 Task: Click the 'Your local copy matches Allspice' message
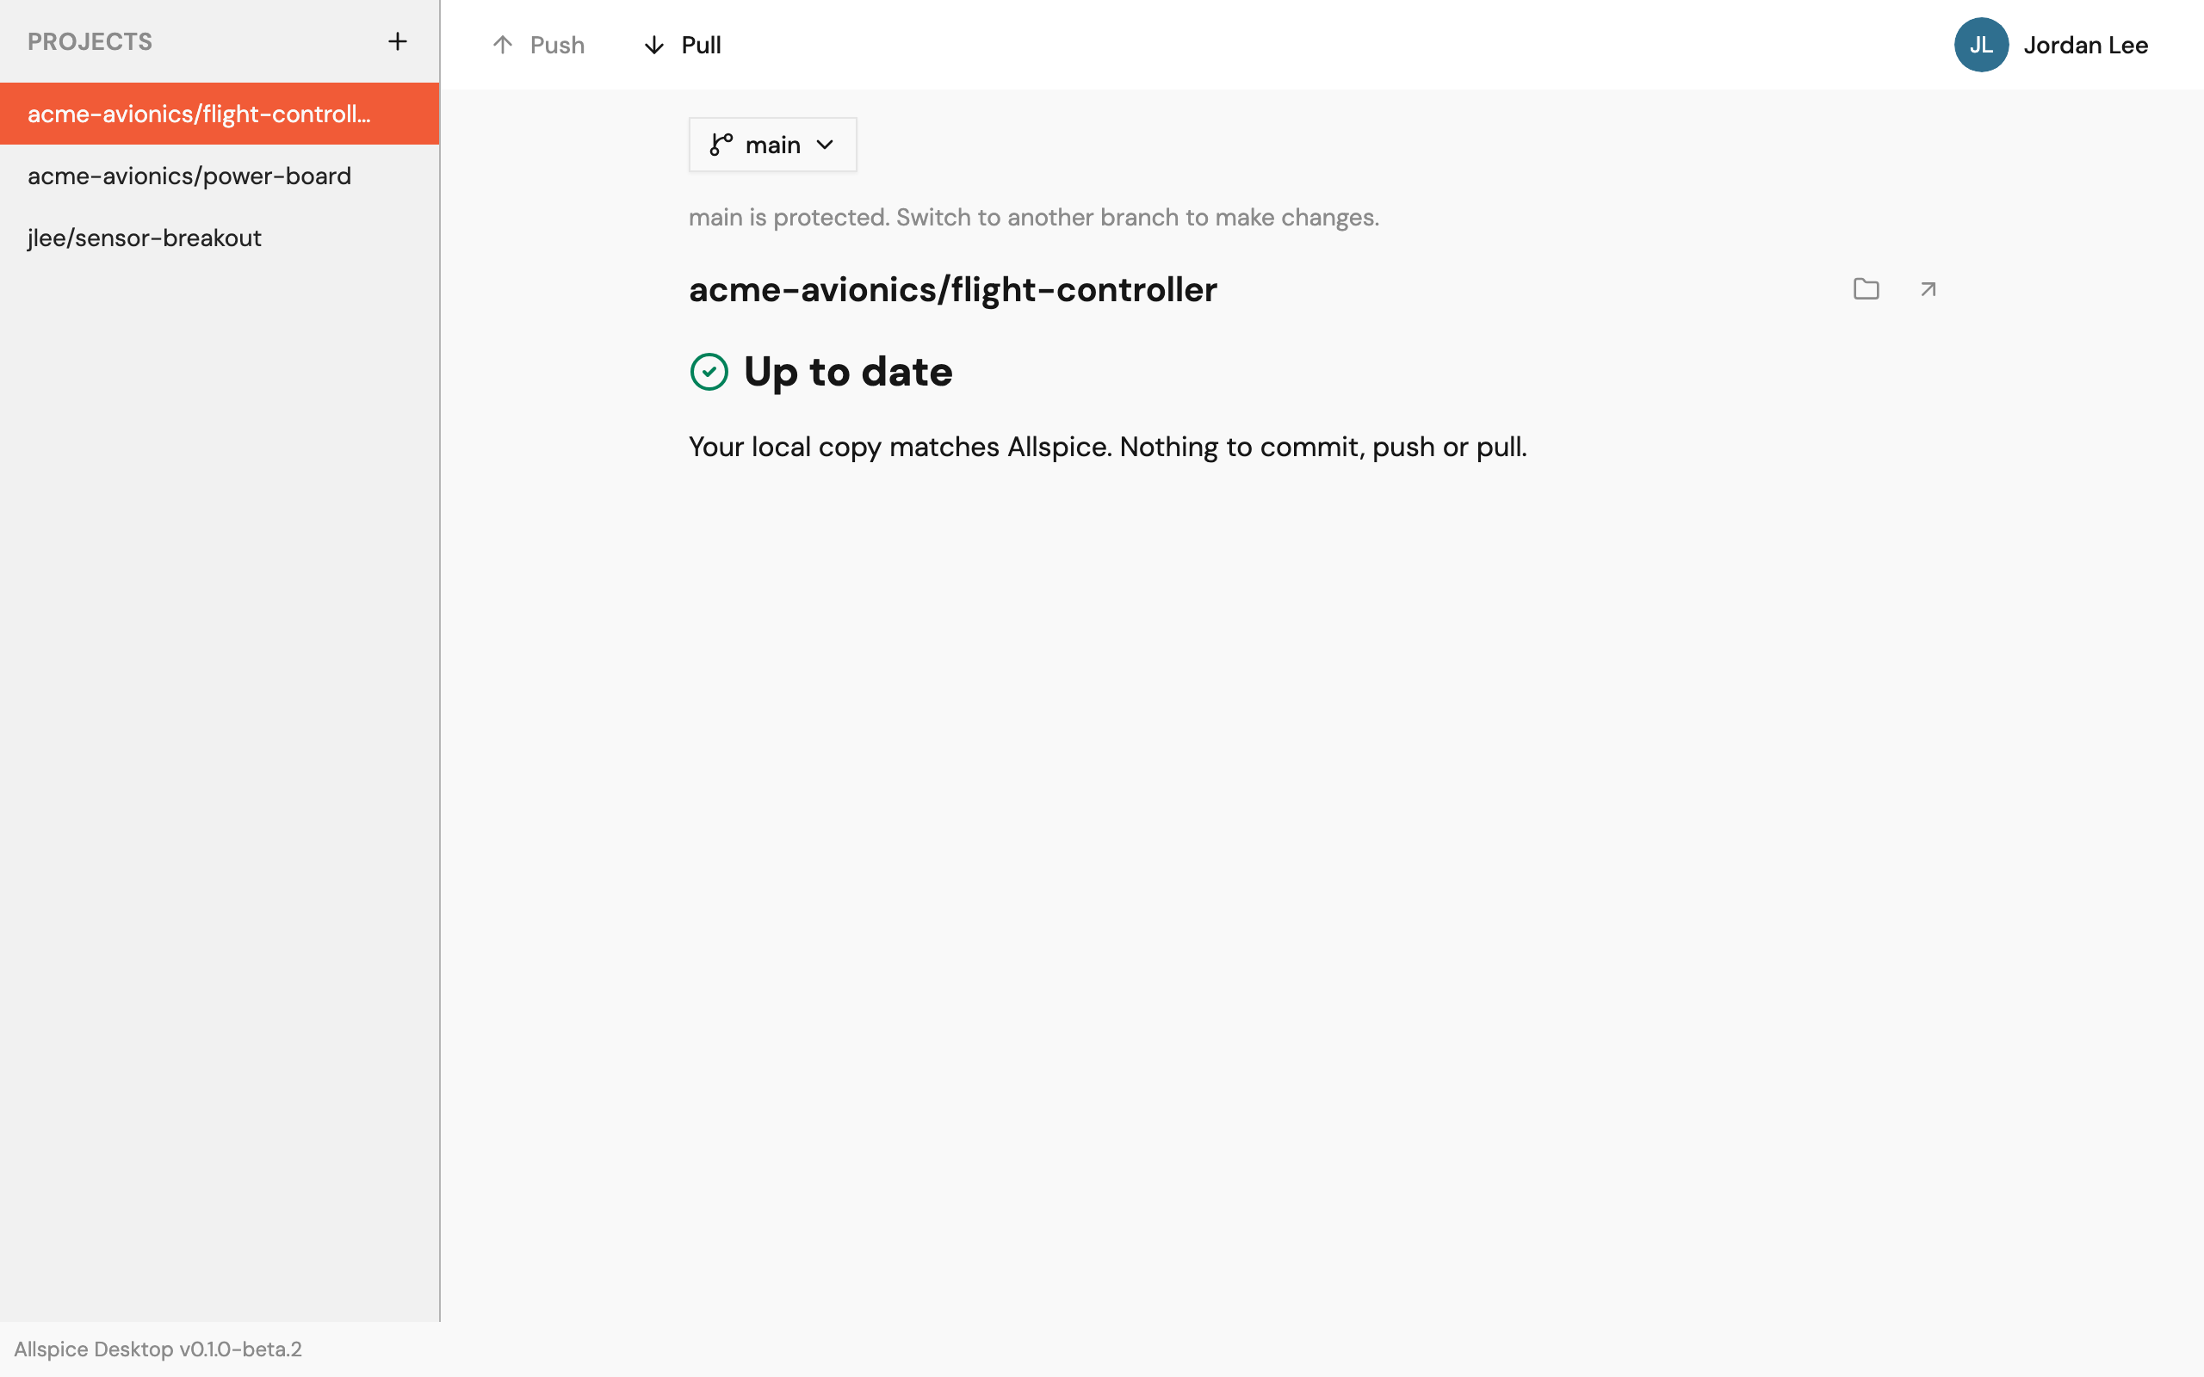coord(1107,448)
